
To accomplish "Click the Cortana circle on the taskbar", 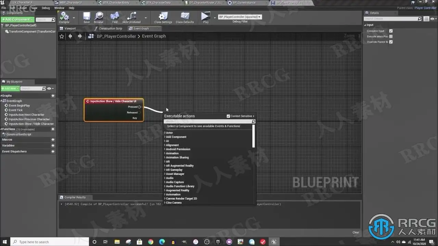I will (94, 242).
